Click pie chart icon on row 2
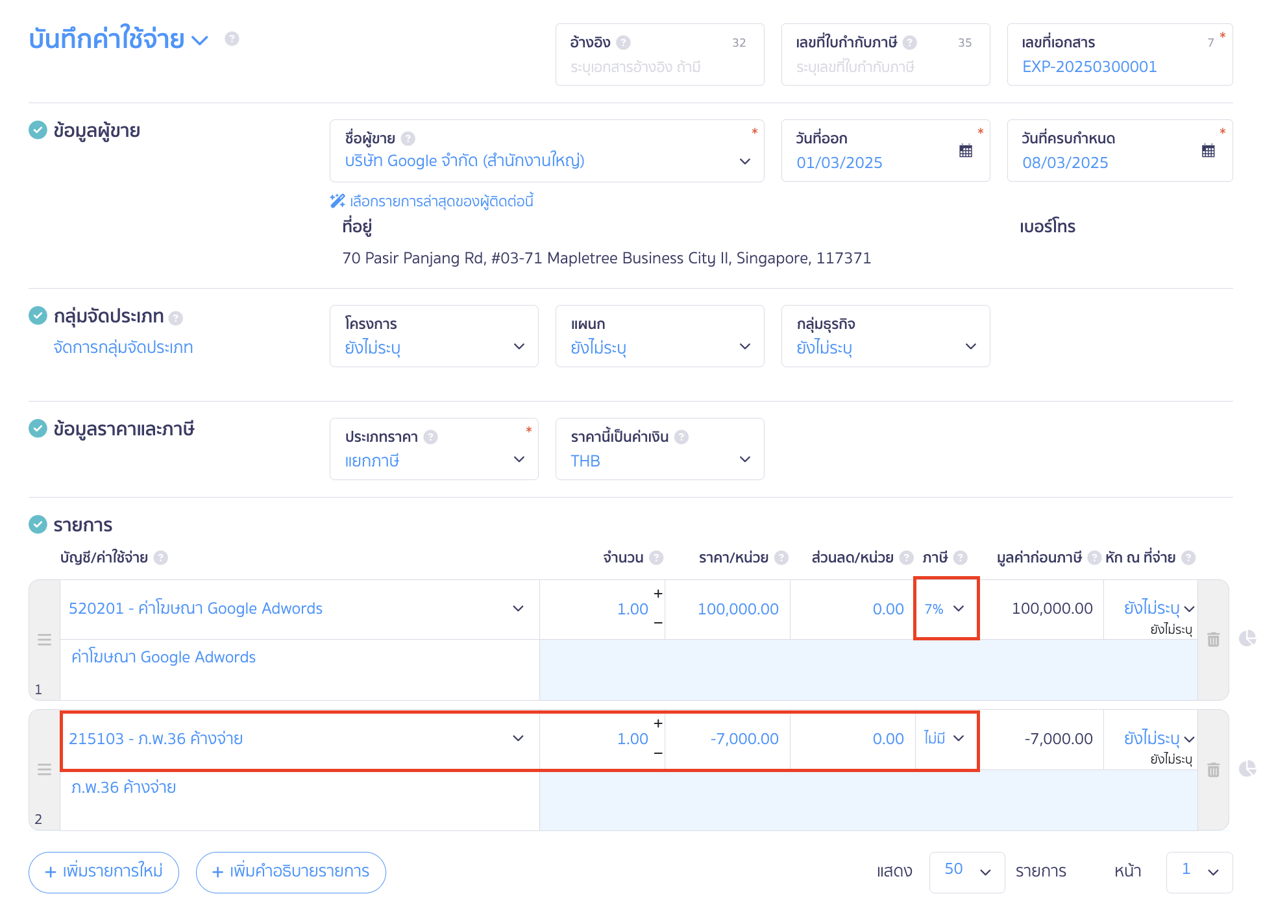 1247,769
